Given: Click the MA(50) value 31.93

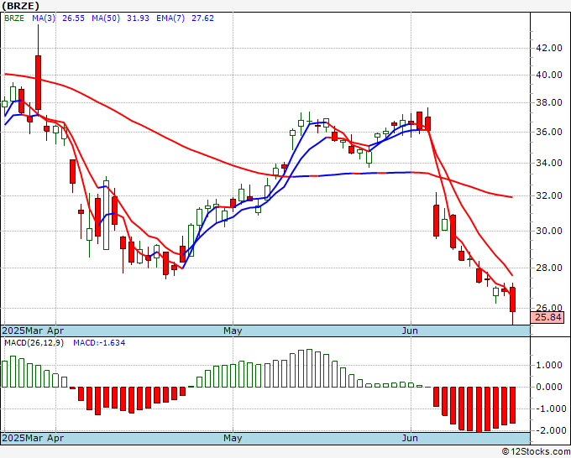Looking at the screenshot, I should (138, 18).
